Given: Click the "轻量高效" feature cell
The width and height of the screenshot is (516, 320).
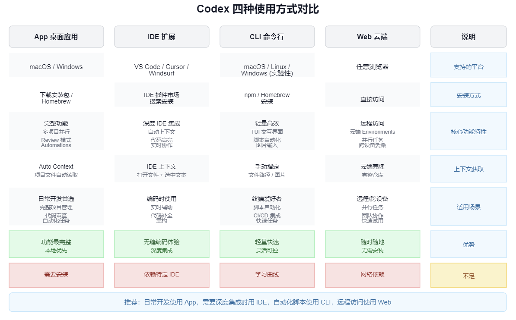Looking at the screenshot, I should [267, 131].
